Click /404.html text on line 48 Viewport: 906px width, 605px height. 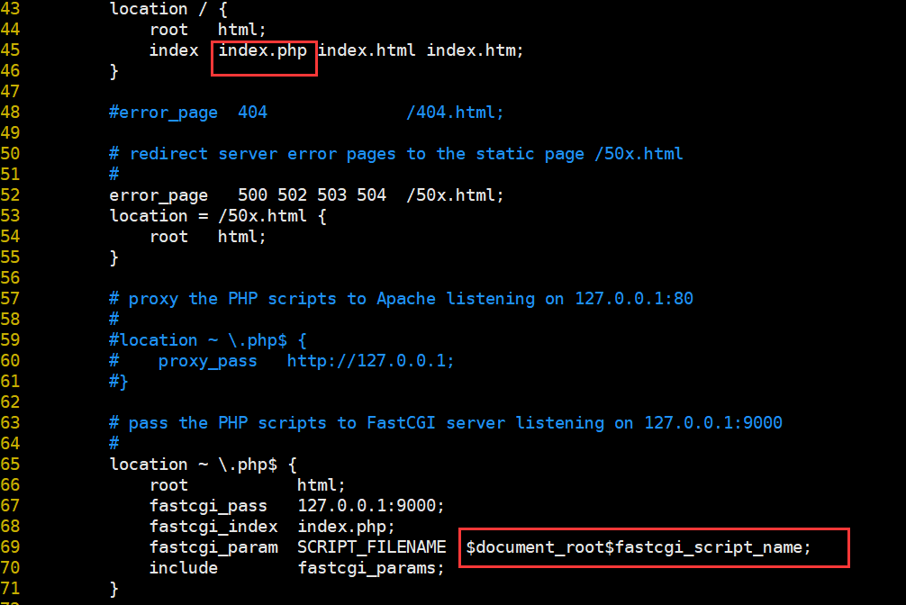coord(455,113)
